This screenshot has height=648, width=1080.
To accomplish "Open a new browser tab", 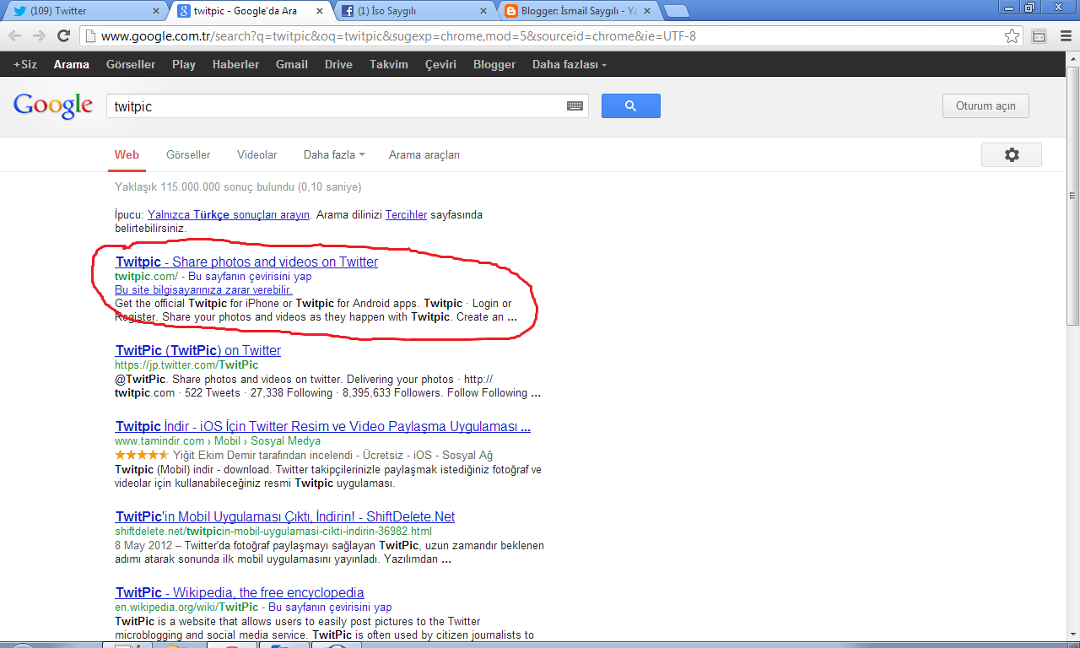I will pos(676,11).
